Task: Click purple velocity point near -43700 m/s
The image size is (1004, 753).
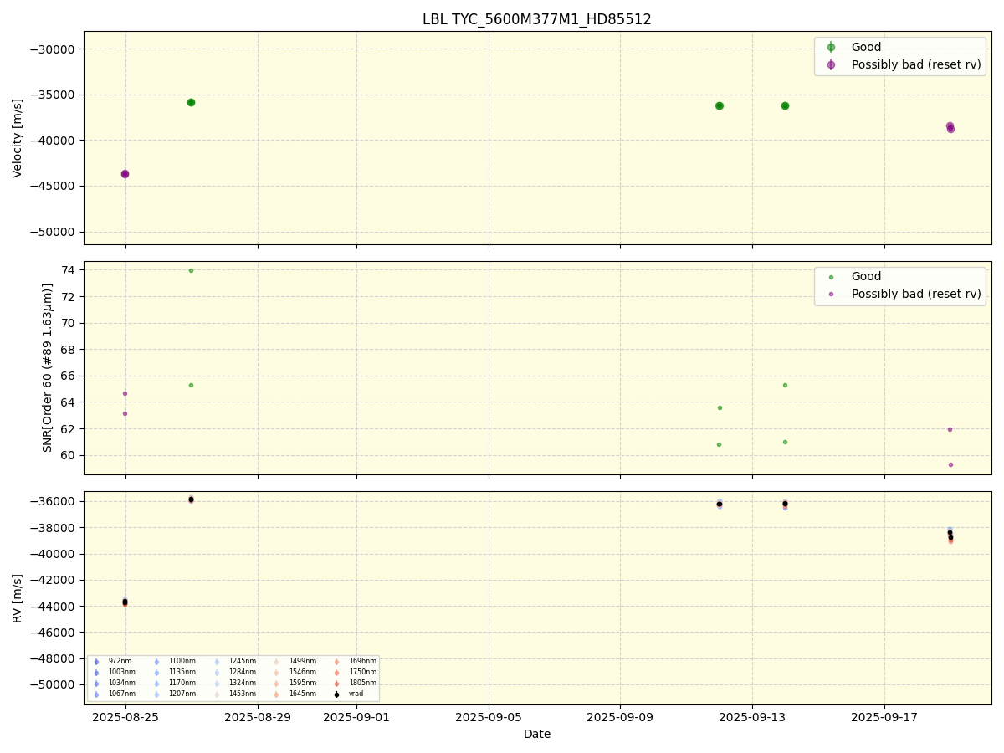Action: (125, 174)
